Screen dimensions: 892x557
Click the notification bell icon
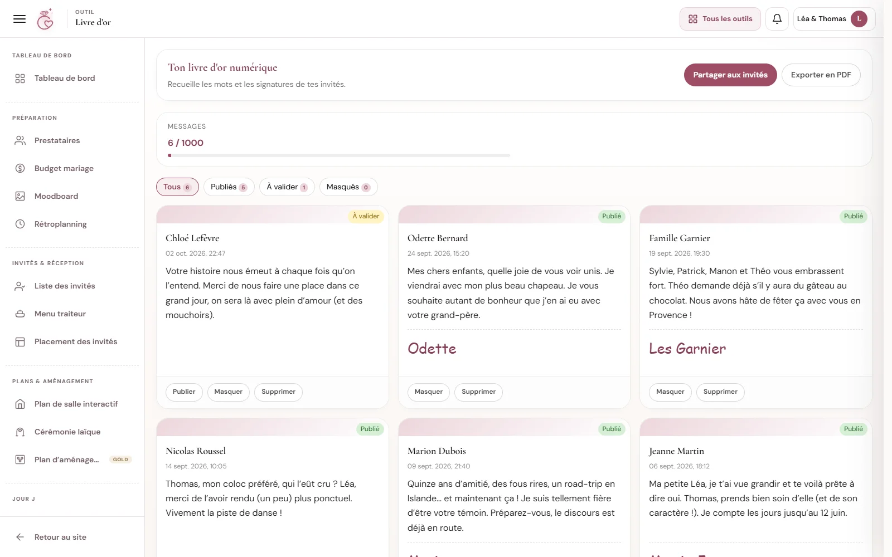[x=777, y=19]
